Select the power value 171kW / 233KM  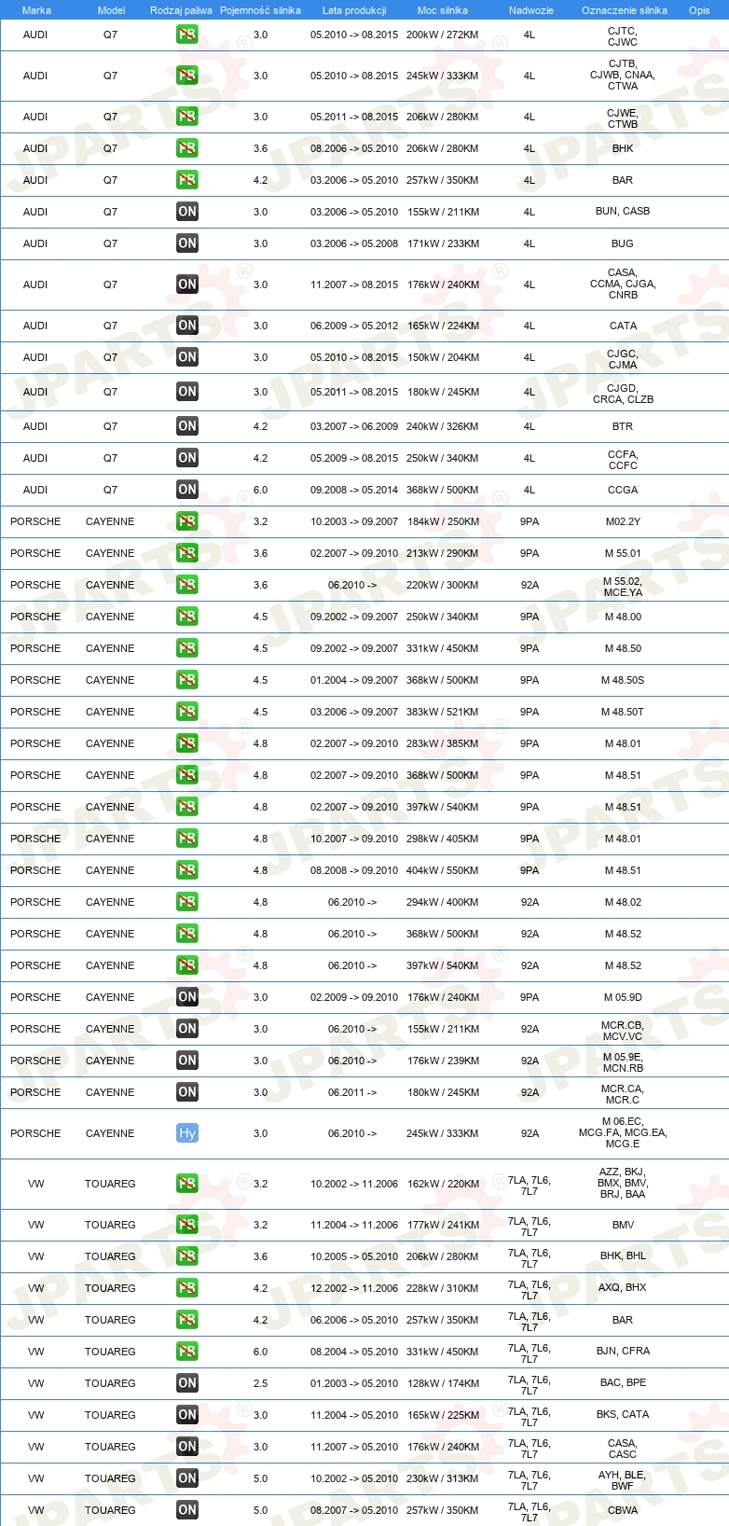pyautogui.click(x=443, y=243)
